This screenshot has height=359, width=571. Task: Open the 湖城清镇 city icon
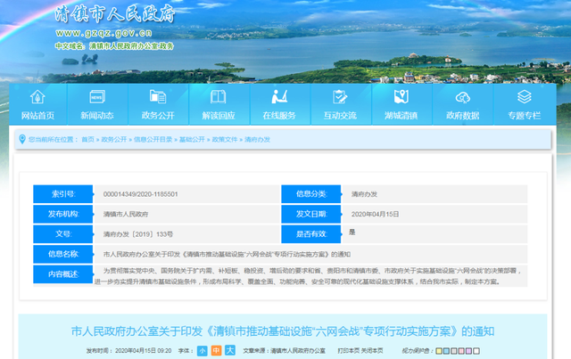point(401,97)
